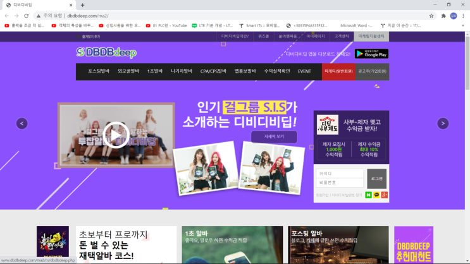The height and width of the screenshot is (264, 470).
Task: Open the 1초 알바 card
Action: point(232,245)
